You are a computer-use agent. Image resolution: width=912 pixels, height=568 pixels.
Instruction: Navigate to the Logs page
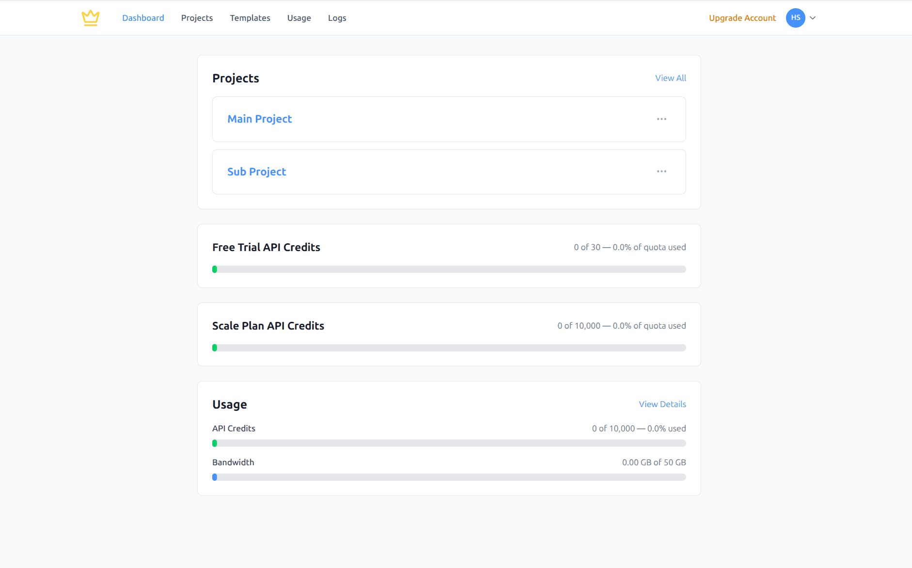[x=337, y=18]
